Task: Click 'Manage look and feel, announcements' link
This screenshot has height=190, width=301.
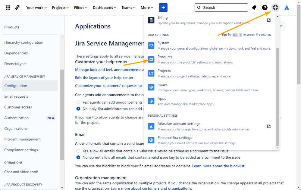Action: pos(109,70)
